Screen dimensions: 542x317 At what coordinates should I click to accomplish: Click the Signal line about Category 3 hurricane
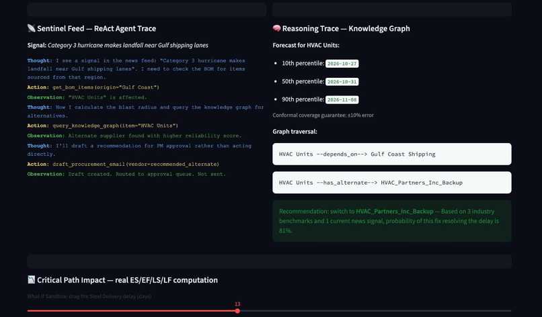coord(118,45)
